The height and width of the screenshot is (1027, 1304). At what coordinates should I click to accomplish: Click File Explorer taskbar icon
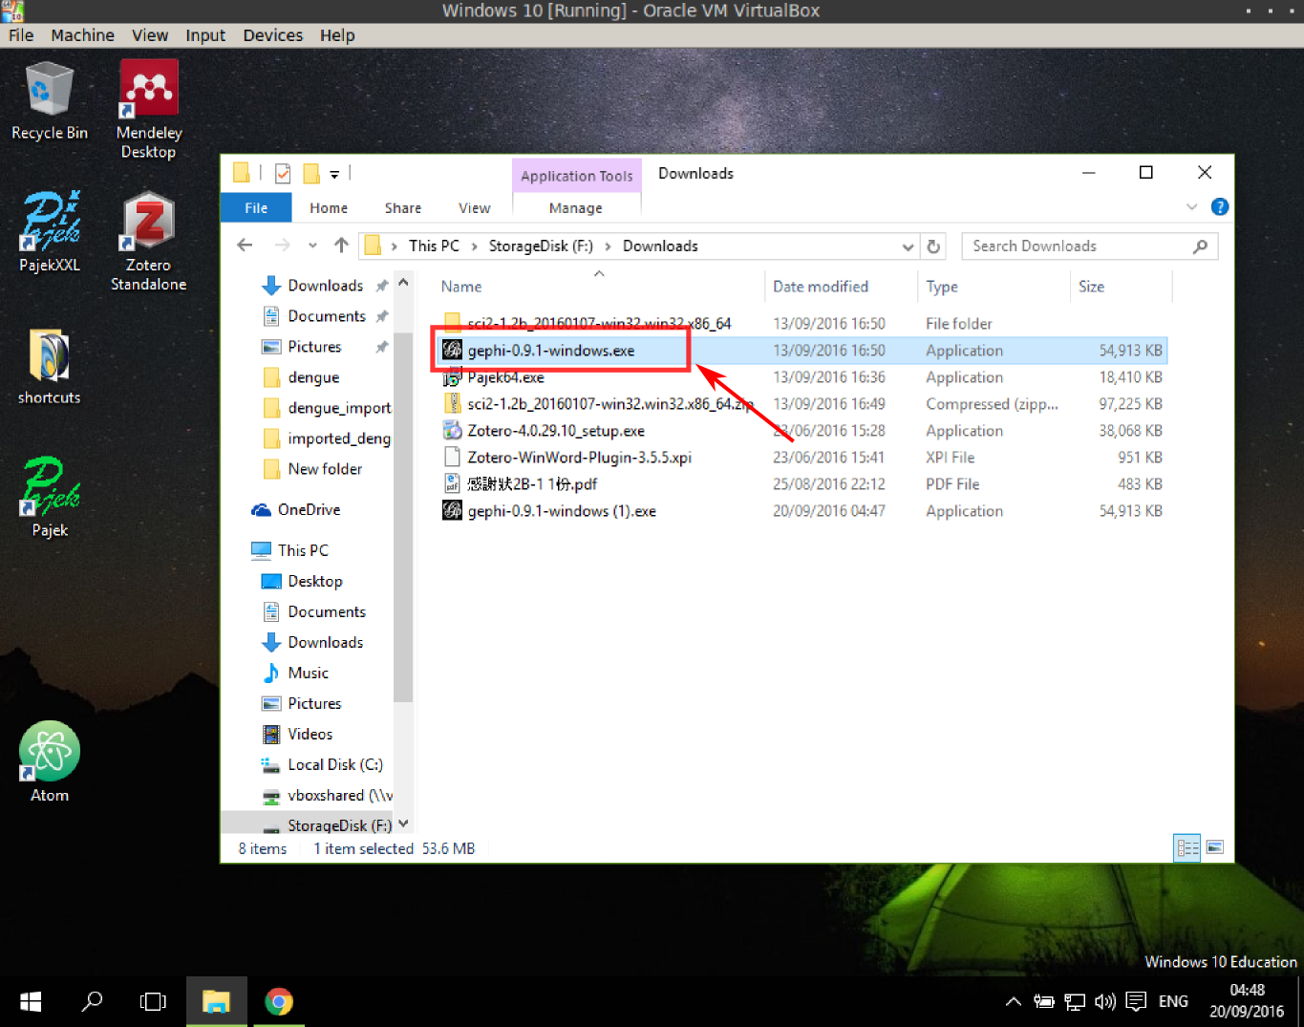pos(216,1001)
